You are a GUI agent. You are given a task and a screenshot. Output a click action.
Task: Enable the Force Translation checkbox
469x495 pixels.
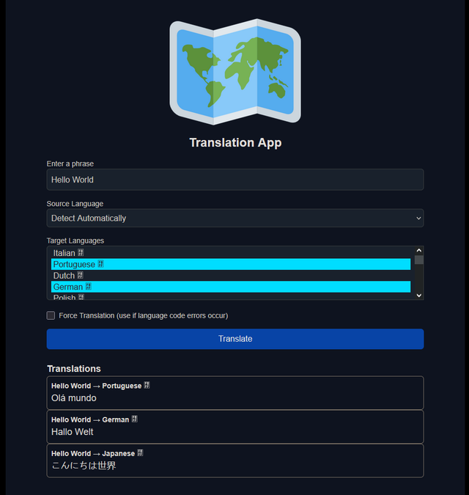coord(51,315)
